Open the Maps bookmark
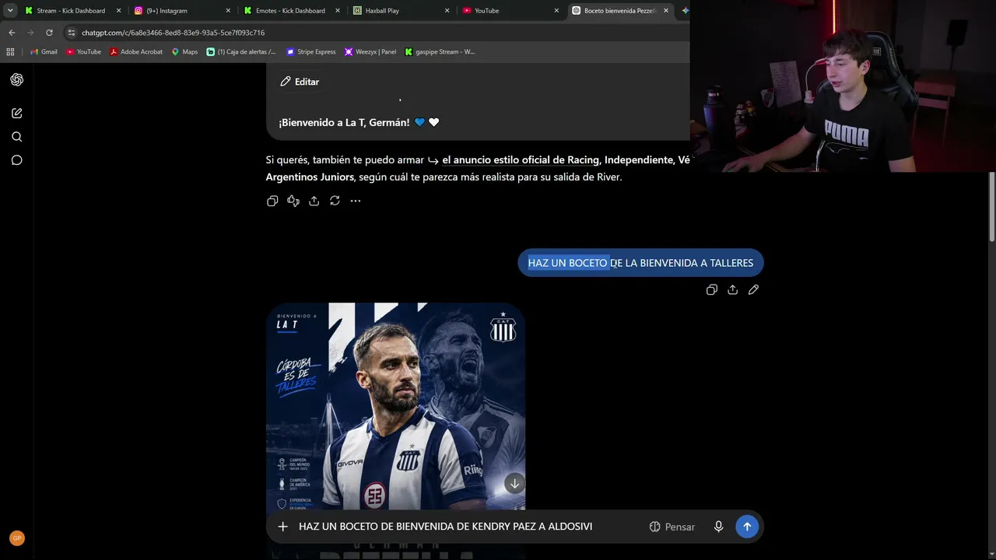996x560 pixels. point(184,52)
